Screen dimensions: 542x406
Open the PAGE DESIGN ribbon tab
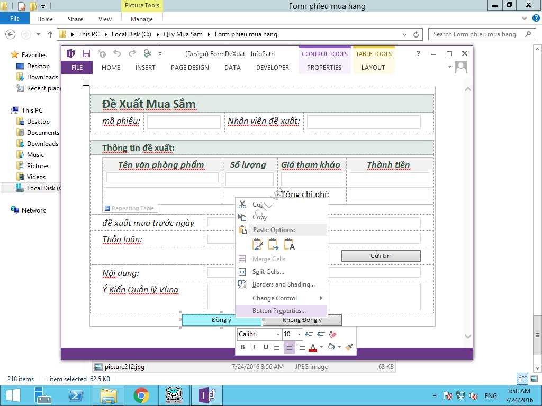189,68
